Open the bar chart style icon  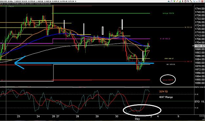pyautogui.click(x=180, y=1)
